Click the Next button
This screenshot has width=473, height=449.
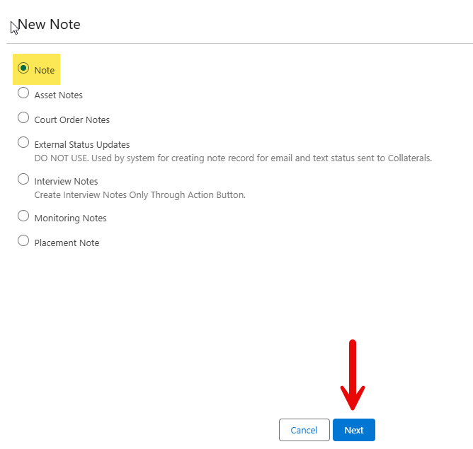354,430
